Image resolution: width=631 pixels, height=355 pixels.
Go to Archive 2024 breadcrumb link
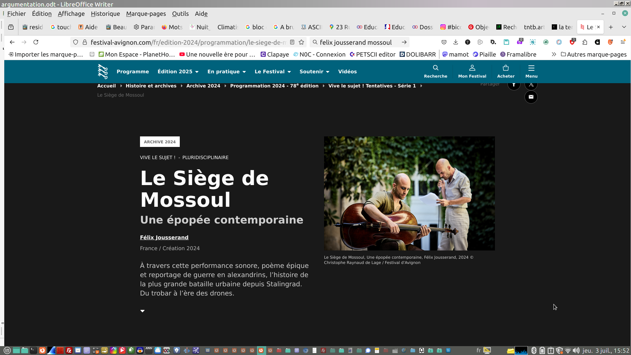click(x=203, y=86)
